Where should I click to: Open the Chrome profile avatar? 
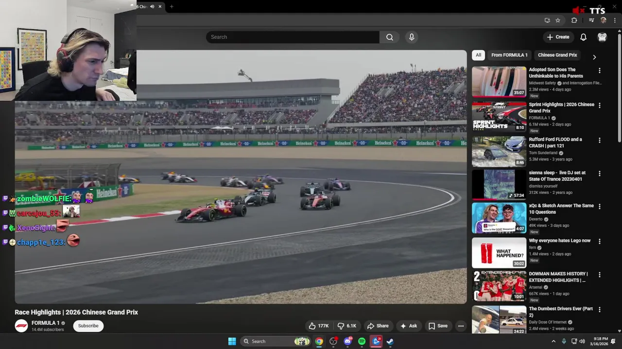(604, 20)
